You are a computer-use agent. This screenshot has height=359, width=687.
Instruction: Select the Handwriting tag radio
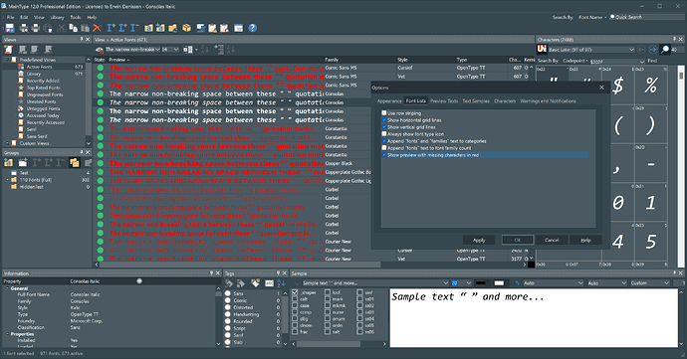click(228, 314)
